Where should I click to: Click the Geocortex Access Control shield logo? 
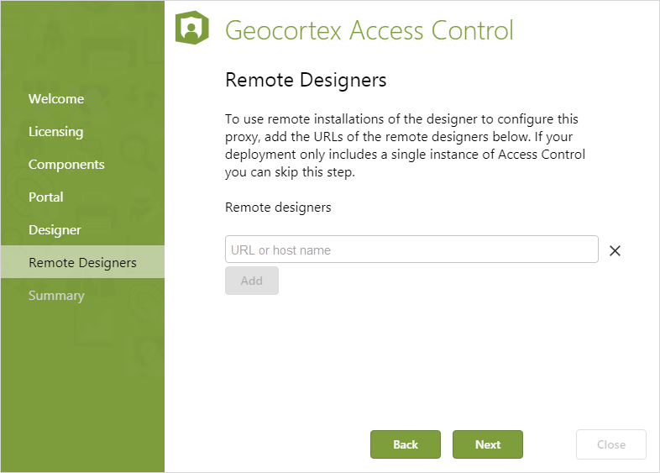[192, 28]
